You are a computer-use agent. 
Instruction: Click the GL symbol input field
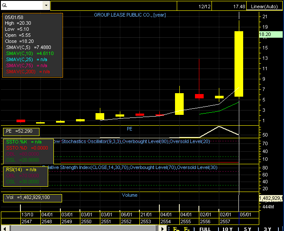(22, 6)
